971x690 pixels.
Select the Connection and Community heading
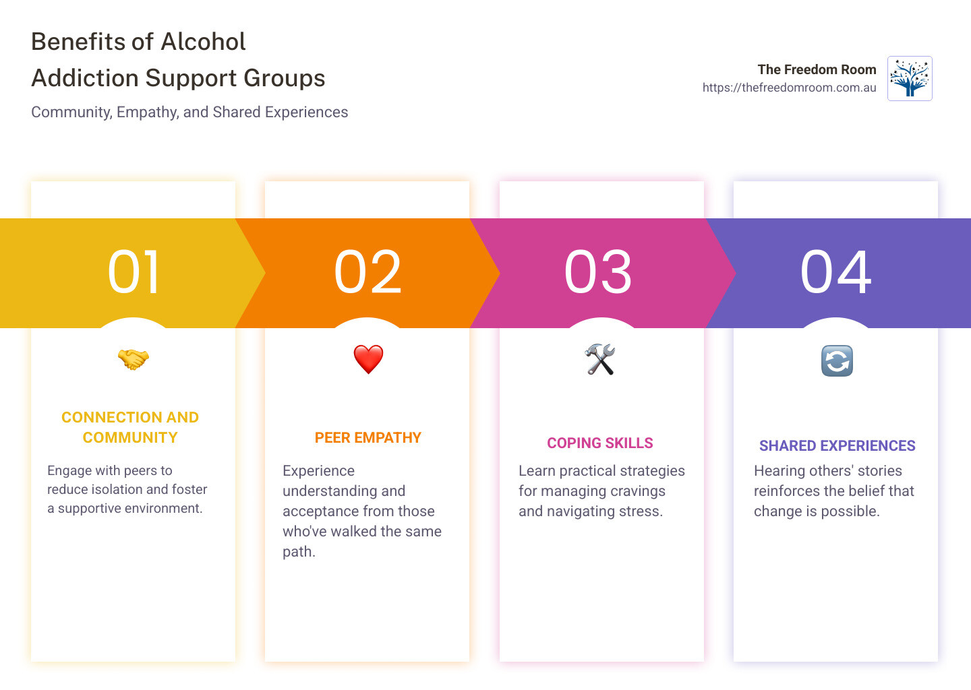pyautogui.click(x=130, y=427)
